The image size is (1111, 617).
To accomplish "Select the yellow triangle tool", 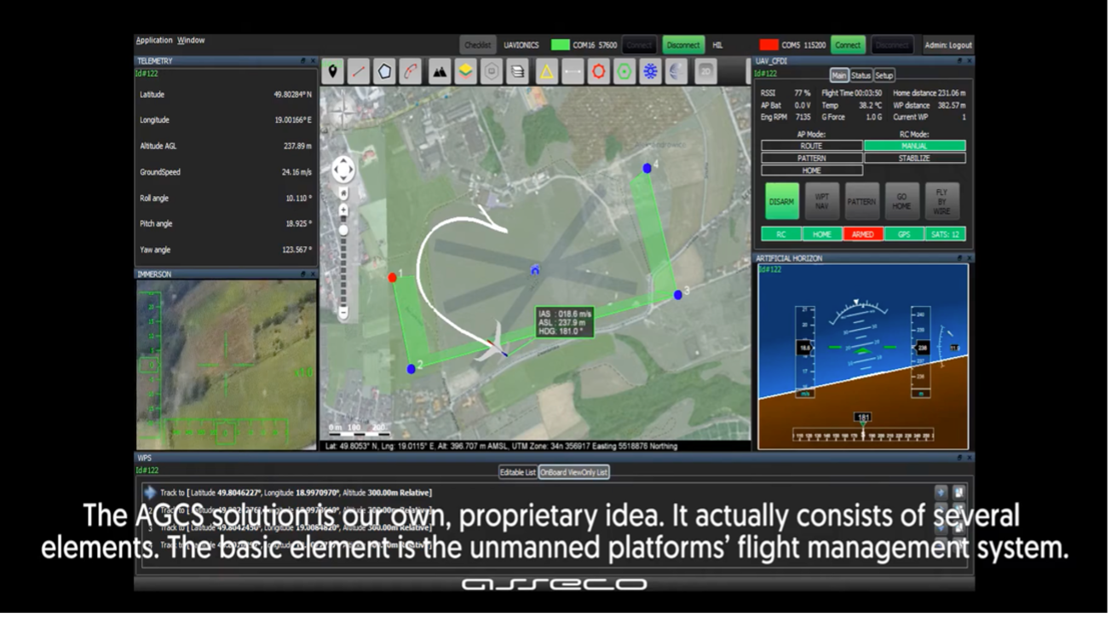I will pyautogui.click(x=546, y=72).
